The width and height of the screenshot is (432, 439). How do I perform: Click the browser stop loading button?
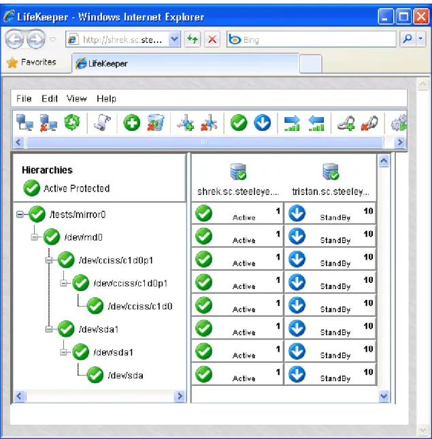[x=212, y=40]
